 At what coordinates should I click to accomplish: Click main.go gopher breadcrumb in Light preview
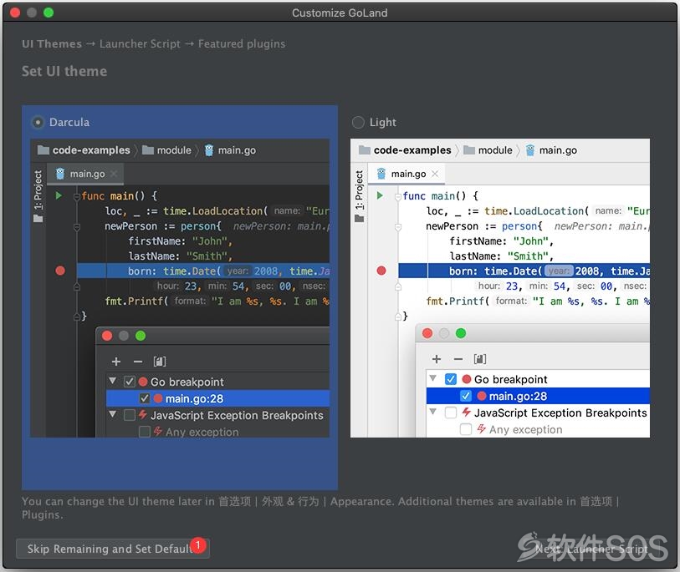[551, 150]
